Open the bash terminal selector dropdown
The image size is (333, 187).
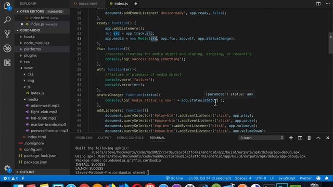click(x=261, y=138)
